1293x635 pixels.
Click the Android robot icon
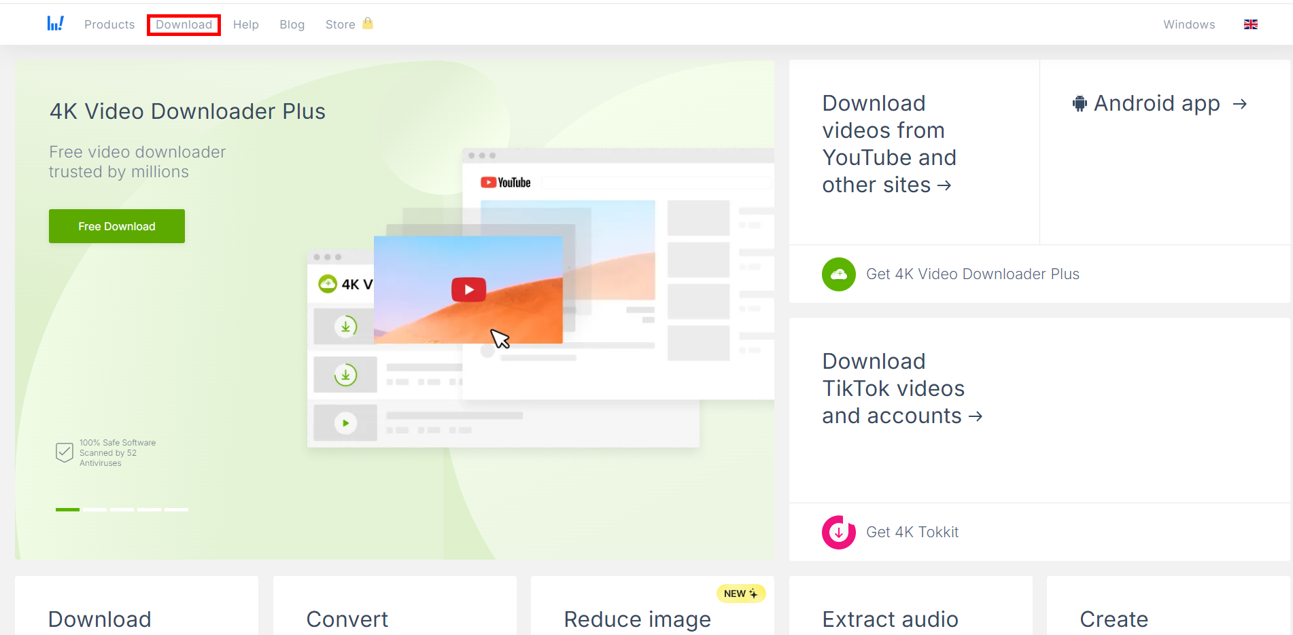[1080, 104]
